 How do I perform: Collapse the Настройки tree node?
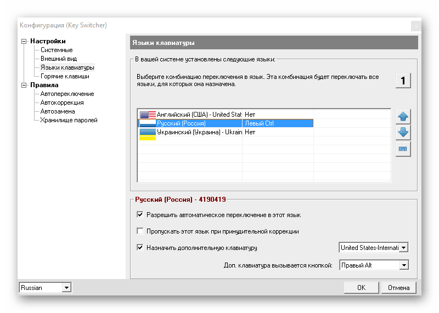pyautogui.click(x=24, y=41)
